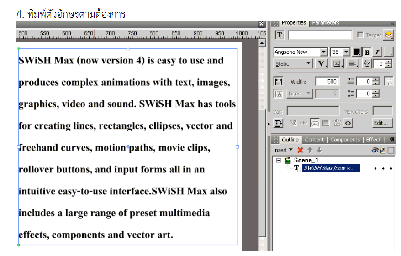The height and width of the screenshot is (256, 401).
Task: Decrease the kerning value with down arrow
Action: point(388,66)
